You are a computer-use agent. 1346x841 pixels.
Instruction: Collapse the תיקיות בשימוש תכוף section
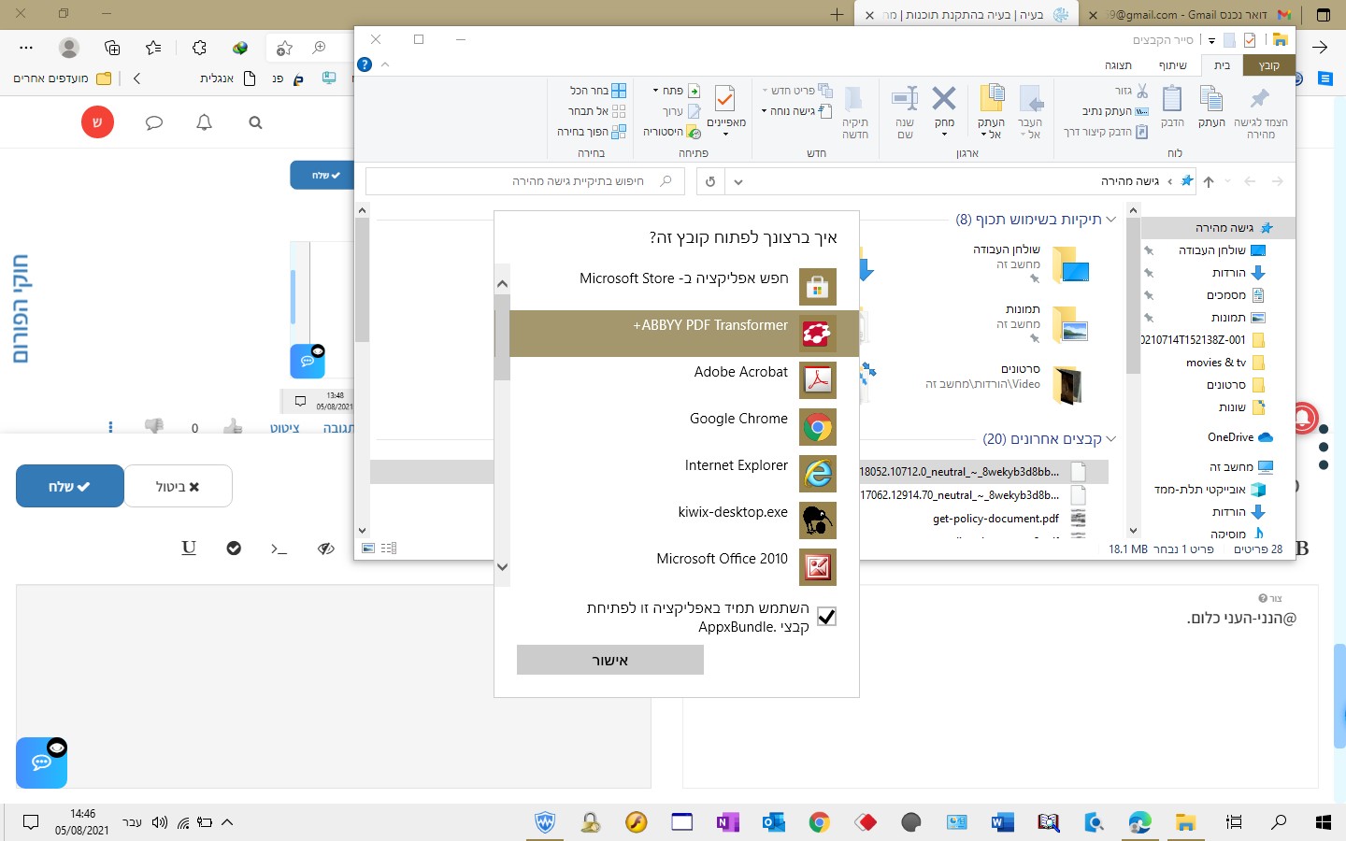[1110, 220]
